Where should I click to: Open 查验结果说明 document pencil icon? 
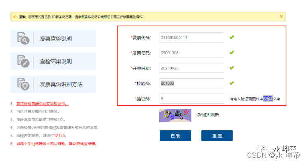(23, 61)
